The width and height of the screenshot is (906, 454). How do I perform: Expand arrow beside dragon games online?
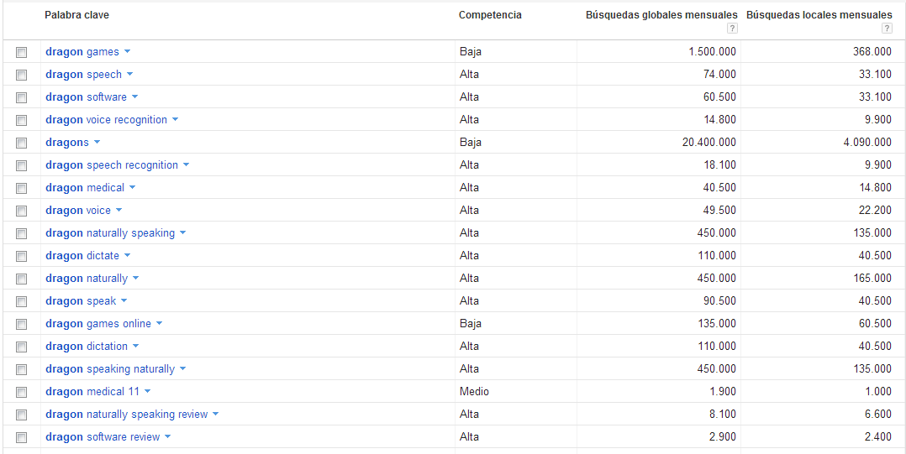pos(160,324)
